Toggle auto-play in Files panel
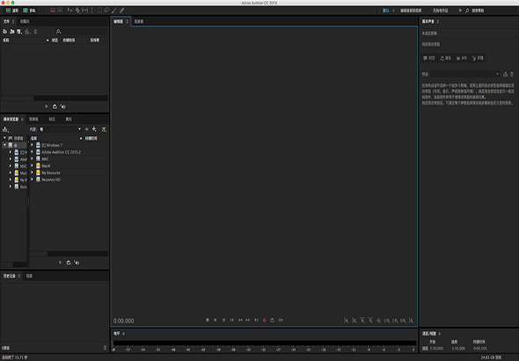This screenshot has width=519, height=361. (62, 106)
